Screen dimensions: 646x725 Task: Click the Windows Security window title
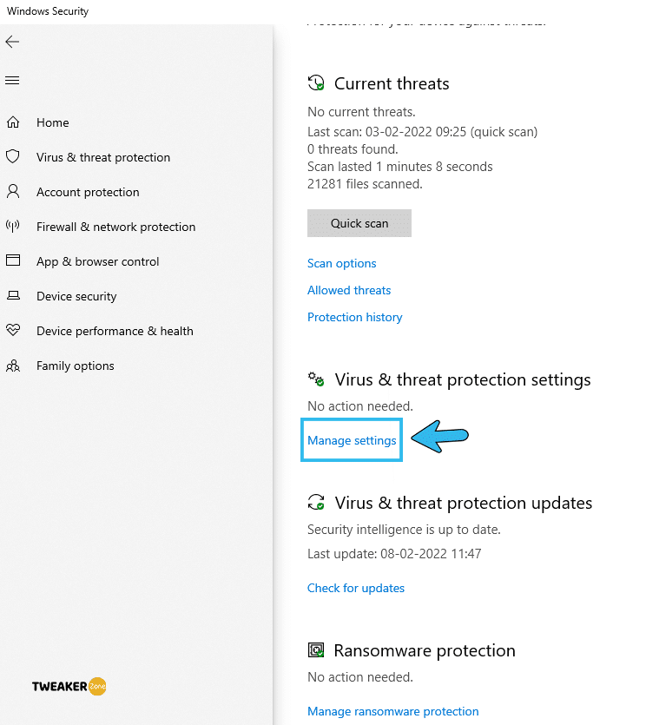click(48, 11)
